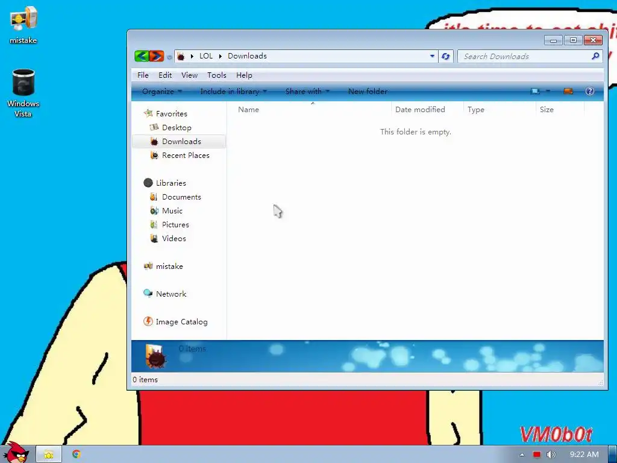
Task: Open the Pictures library
Action: (x=175, y=225)
